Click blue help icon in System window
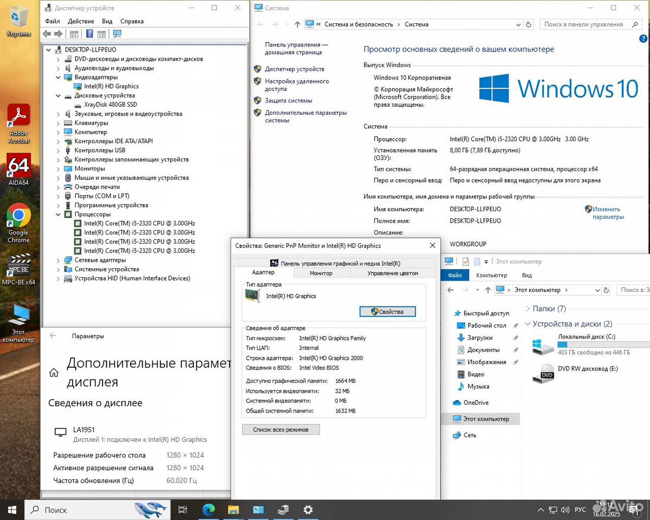 click(643, 38)
